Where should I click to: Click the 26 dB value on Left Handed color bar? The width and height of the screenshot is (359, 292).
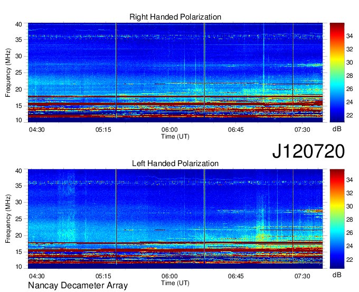pos(349,233)
